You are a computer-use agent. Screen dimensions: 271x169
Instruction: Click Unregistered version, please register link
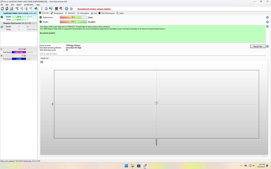tap(94, 9)
